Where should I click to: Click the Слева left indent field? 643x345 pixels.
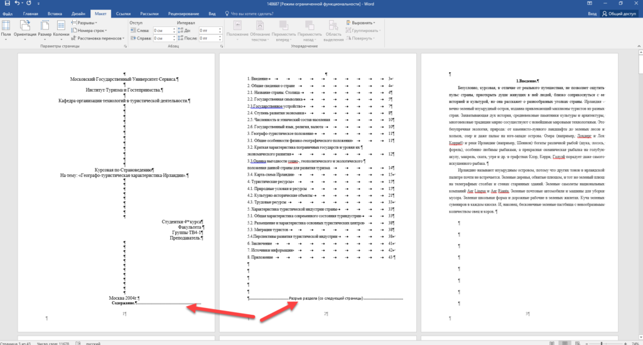click(163, 30)
